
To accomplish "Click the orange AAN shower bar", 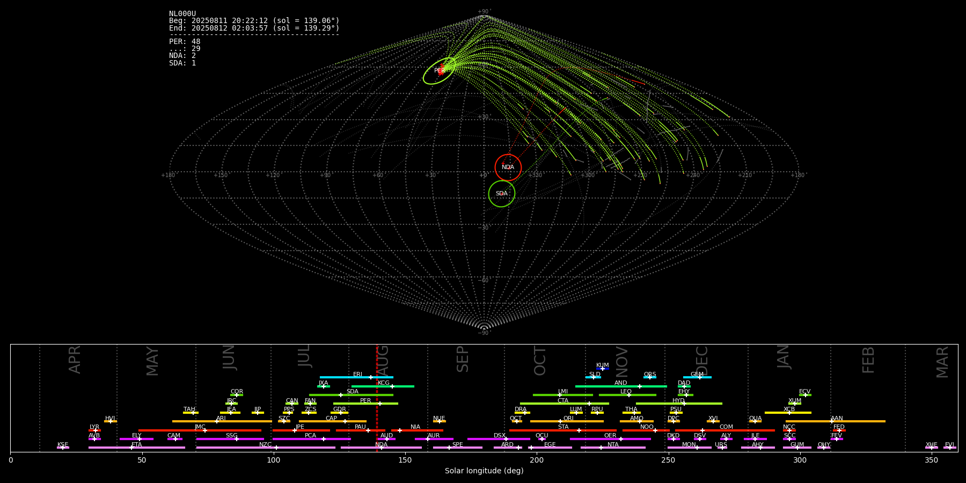I will [836, 421].
